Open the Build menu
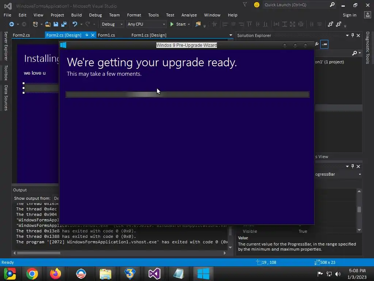The image size is (374, 281). coord(76,15)
